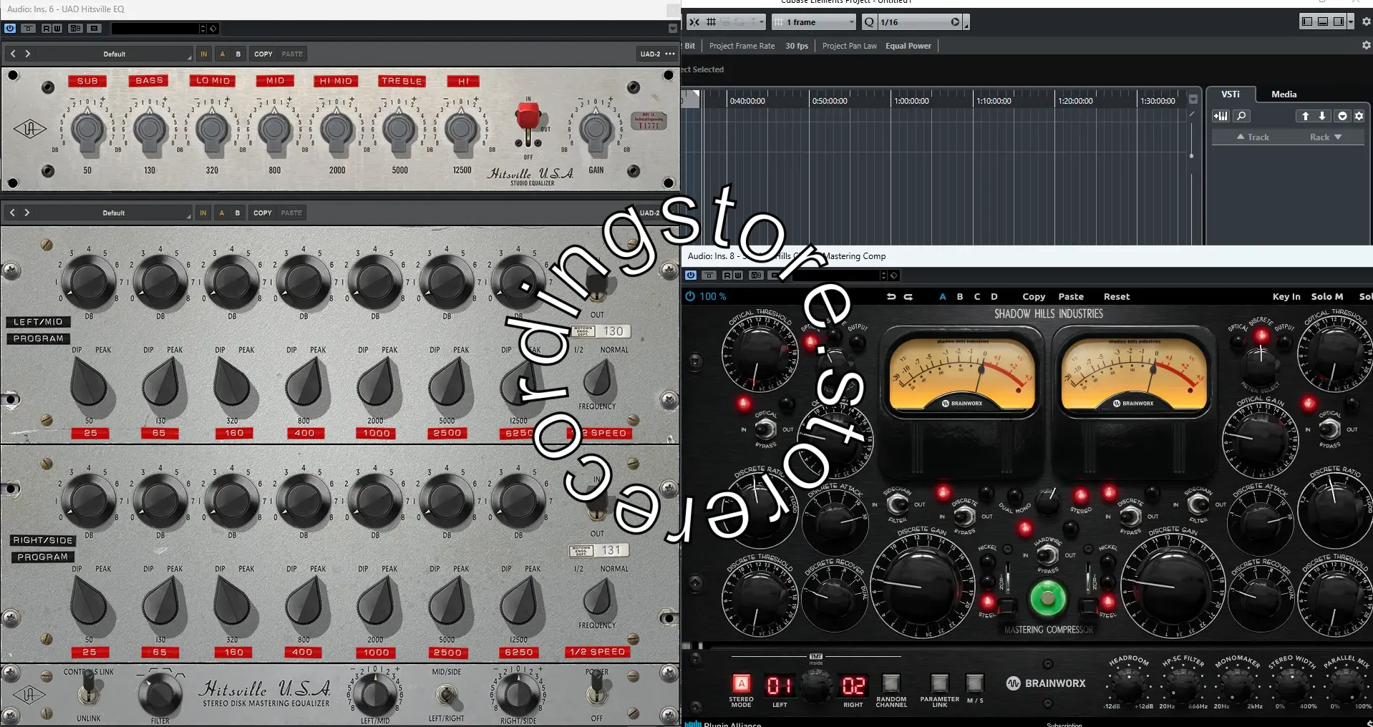
Task: Expand the Rack section header
Action: pyautogui.click(x=1326, y=137)
